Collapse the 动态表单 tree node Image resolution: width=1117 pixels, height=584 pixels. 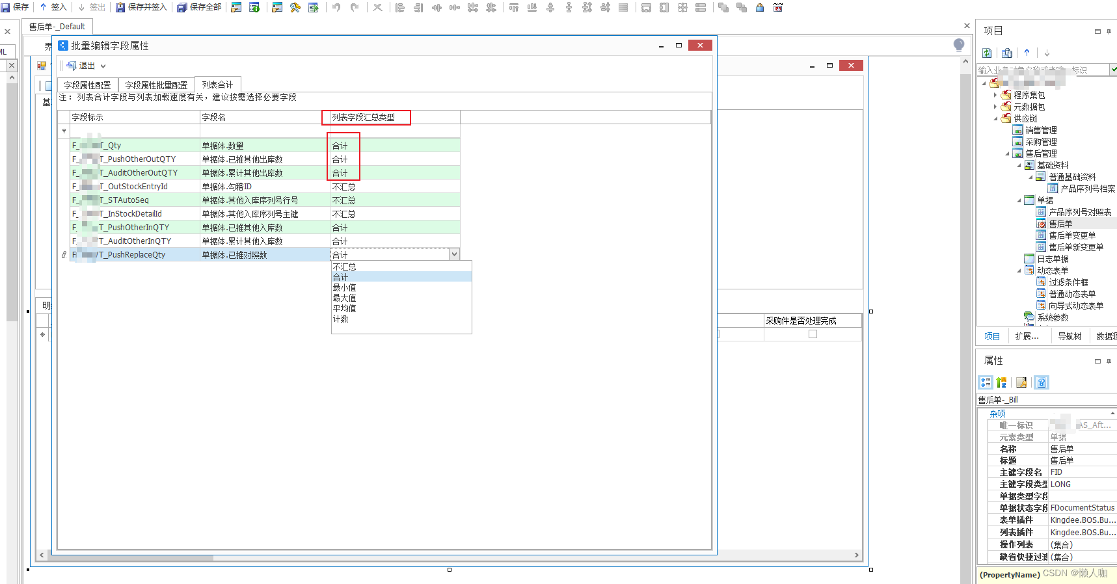(x=1019, y=271)
